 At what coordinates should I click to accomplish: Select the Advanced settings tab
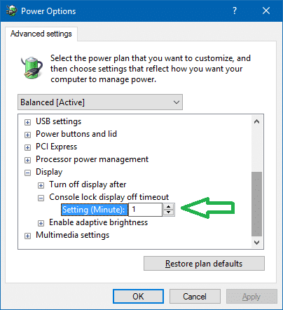pos(41,34)
